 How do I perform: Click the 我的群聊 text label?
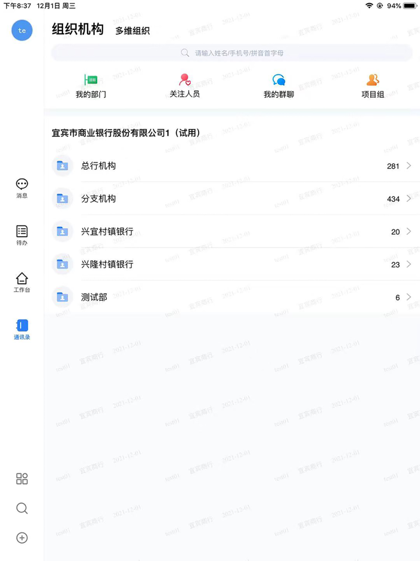279,94
